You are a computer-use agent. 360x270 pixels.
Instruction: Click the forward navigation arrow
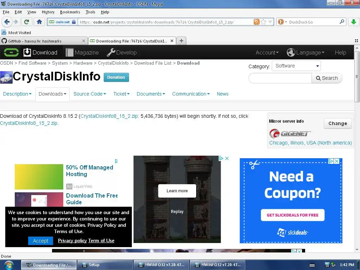[x=15, y=22]
